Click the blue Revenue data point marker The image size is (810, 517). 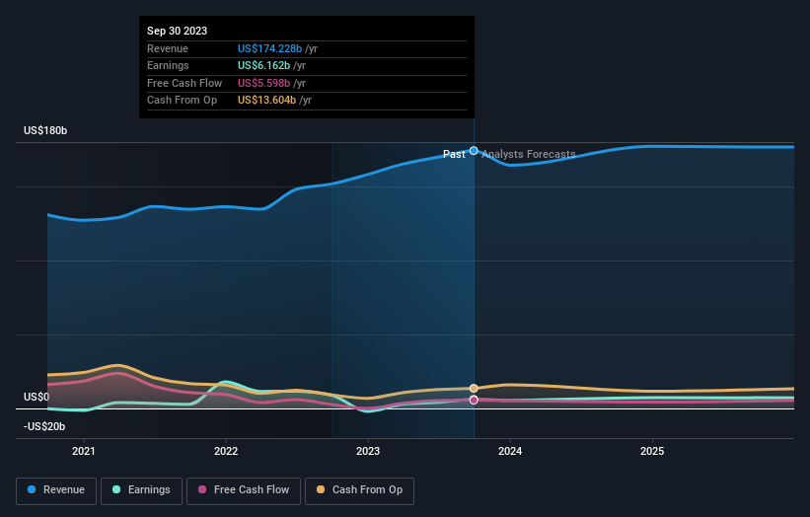474,151
